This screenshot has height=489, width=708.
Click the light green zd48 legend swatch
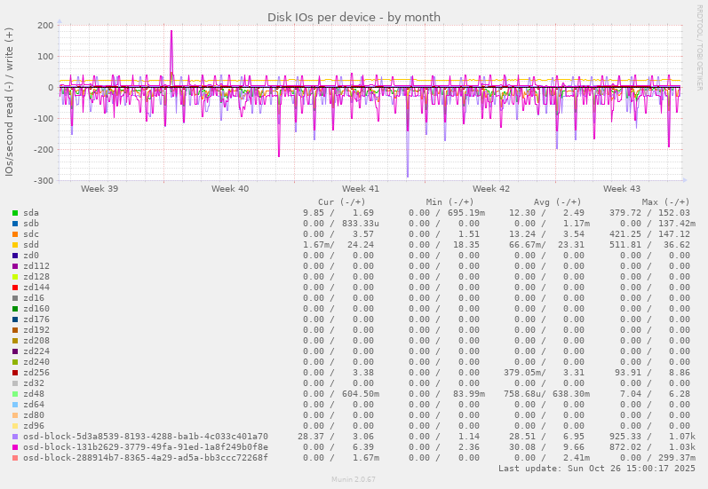click(15, 394)
